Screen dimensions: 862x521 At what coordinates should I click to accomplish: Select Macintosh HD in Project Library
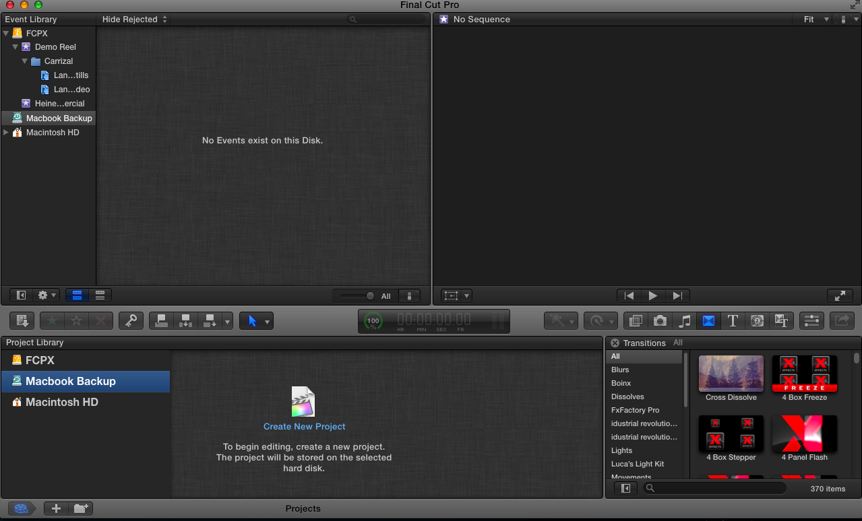[86, 402]
